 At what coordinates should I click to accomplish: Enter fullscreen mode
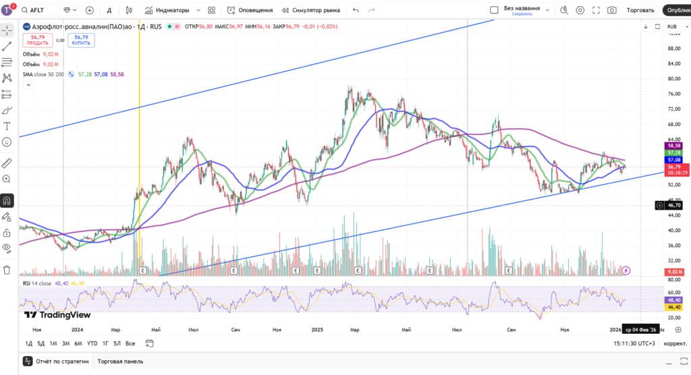[597, 10]
